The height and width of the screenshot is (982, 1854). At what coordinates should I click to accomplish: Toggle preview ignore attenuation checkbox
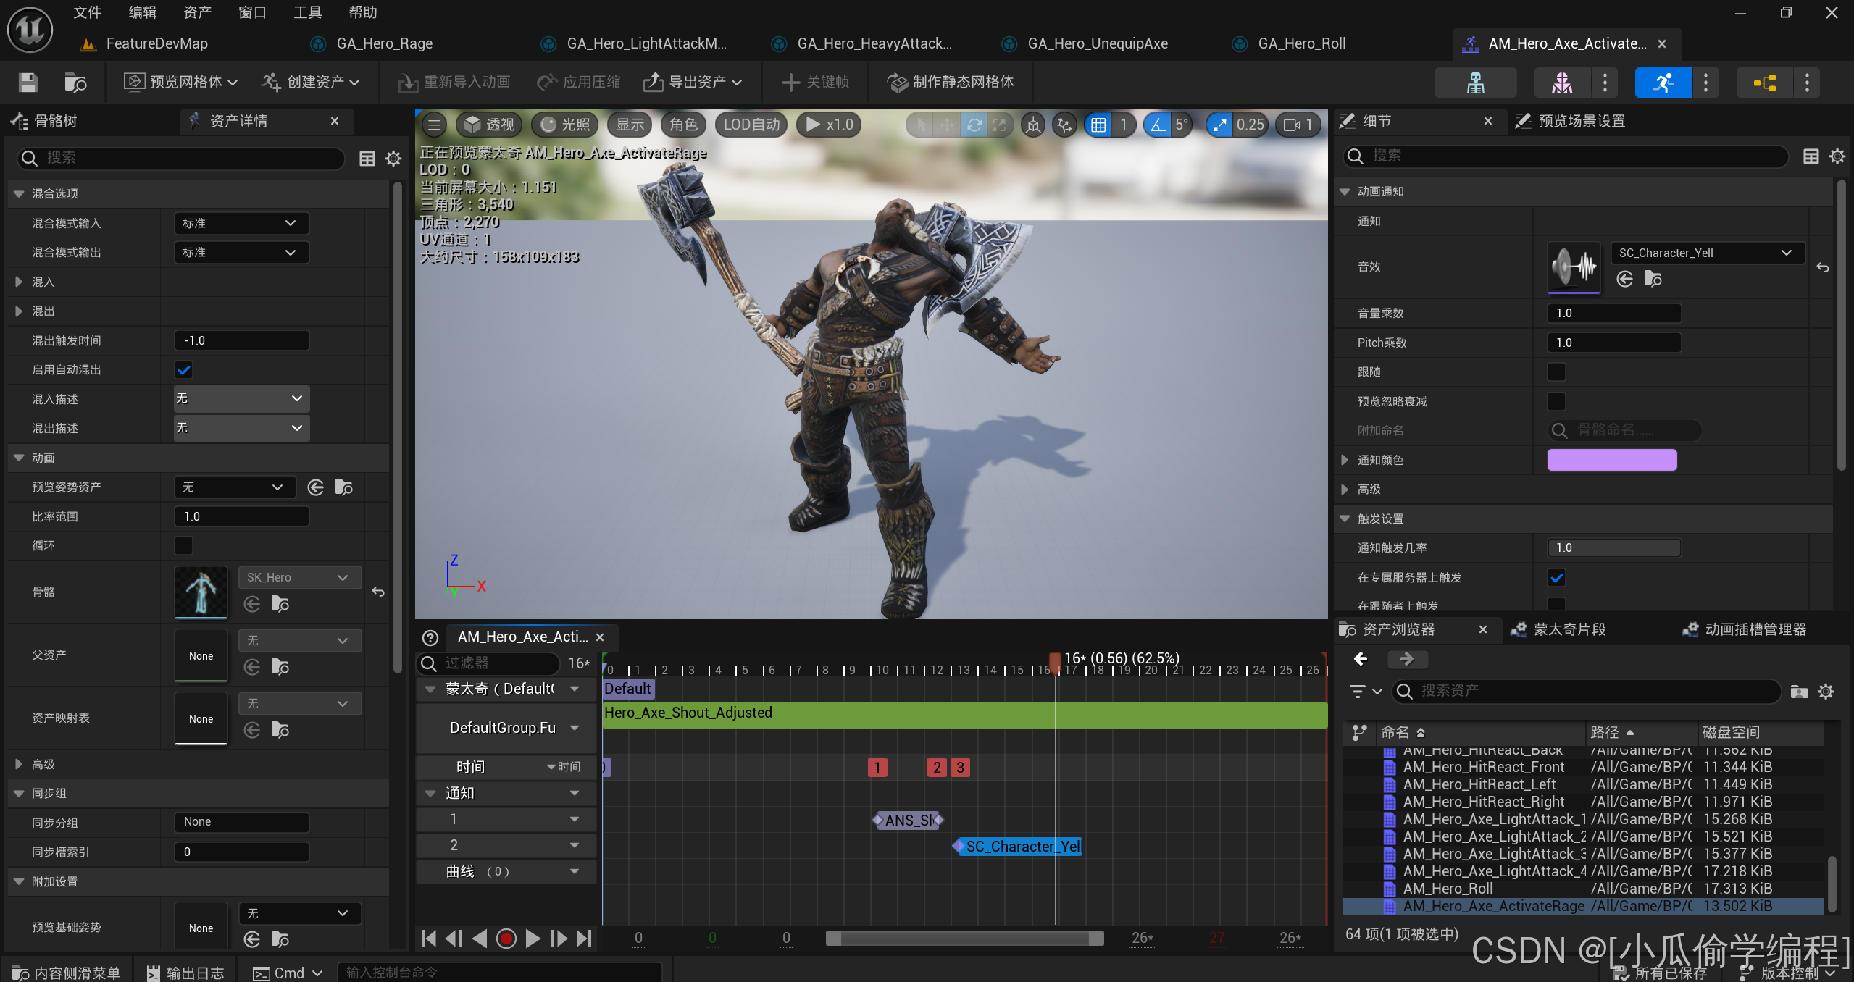pos(1556,401)
